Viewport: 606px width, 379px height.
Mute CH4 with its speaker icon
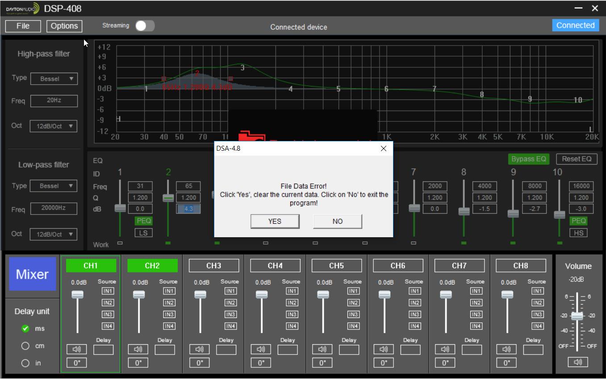pyautogui.click(x=261, y=349)
